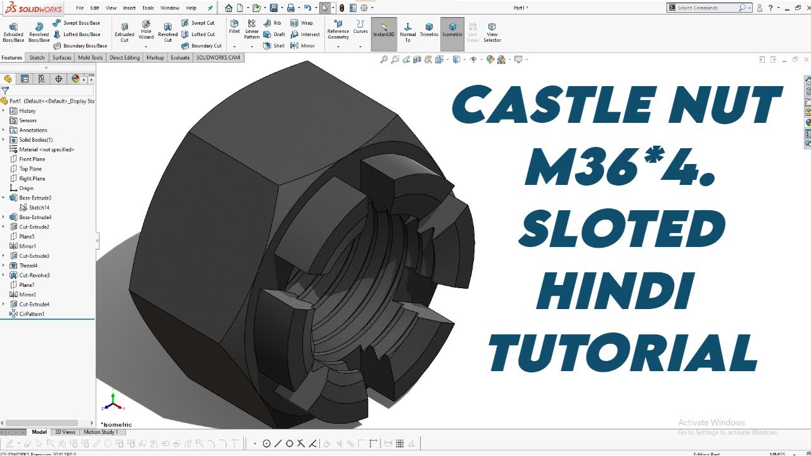
Task: Open the Insert menu
Action: pyautogui.click(x=129, y=8)
